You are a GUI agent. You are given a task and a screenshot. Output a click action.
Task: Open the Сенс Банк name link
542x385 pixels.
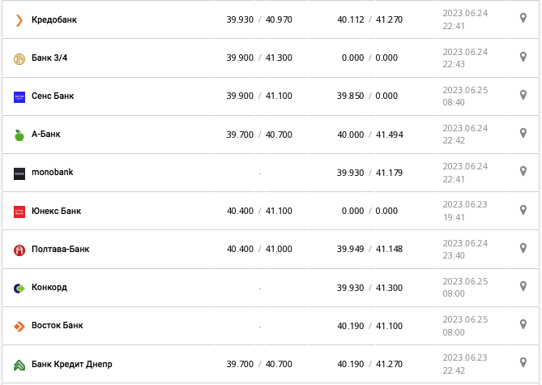53,96
